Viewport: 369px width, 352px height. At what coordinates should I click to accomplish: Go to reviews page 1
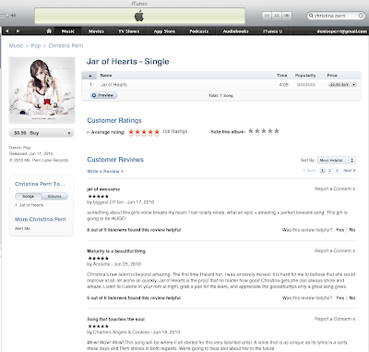coord(322,170)
